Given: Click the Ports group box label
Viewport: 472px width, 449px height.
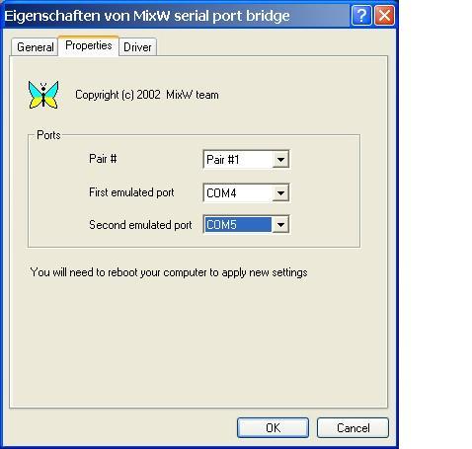Looking at the screenshot, I should (x=48, y=135).
